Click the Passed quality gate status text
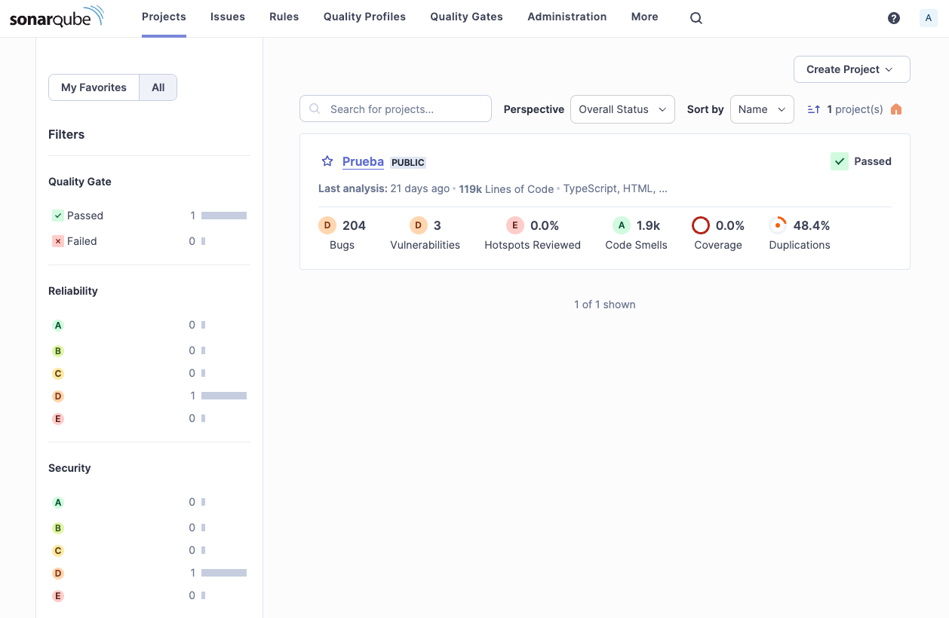This screenshot has height=618, width=949. pyautogui.click(x=873, y=161)
